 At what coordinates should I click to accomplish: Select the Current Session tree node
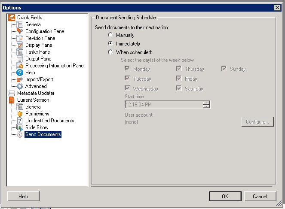click(x=33, y=100)
